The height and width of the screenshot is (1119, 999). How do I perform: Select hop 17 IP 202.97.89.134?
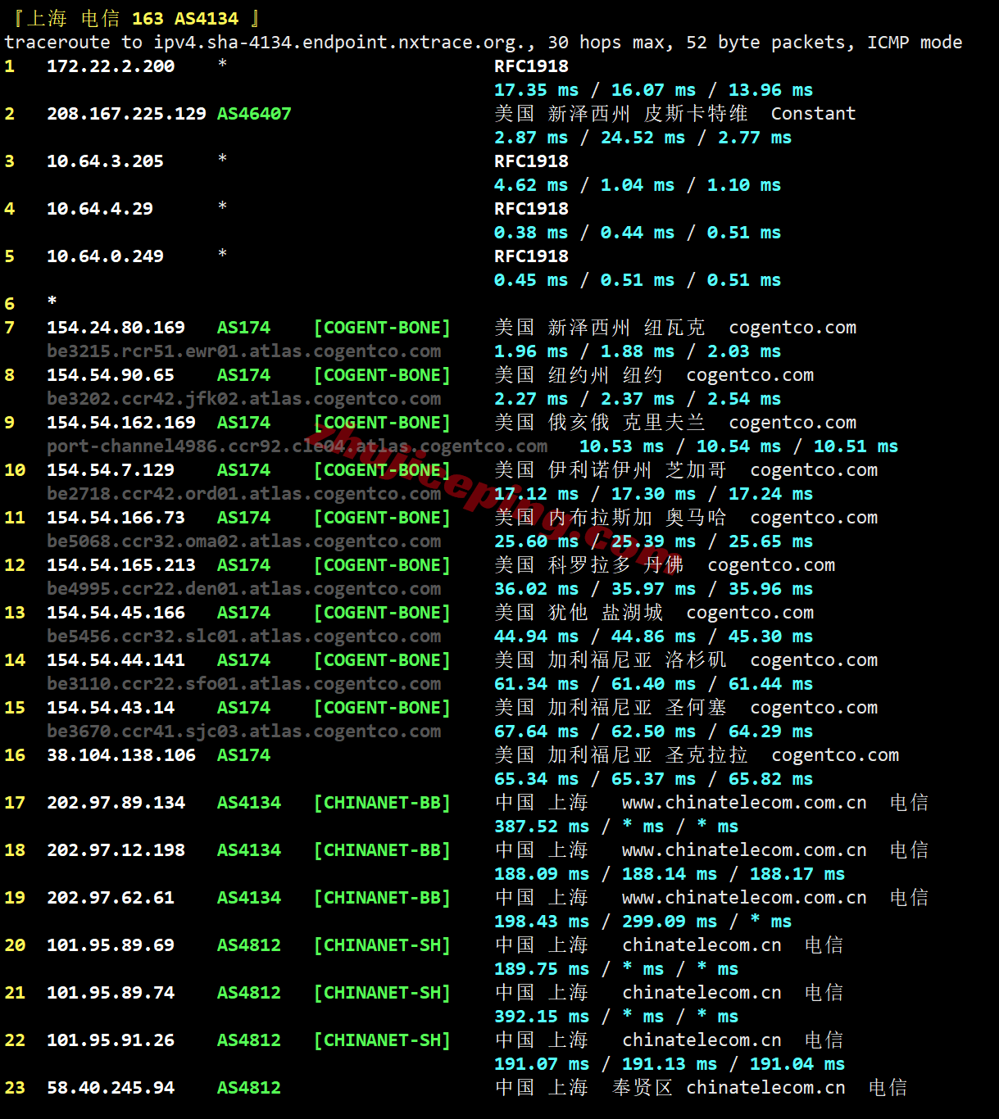tap(116, 803)
